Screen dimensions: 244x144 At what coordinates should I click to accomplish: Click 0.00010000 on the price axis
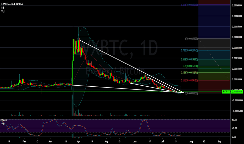(237, 79)
